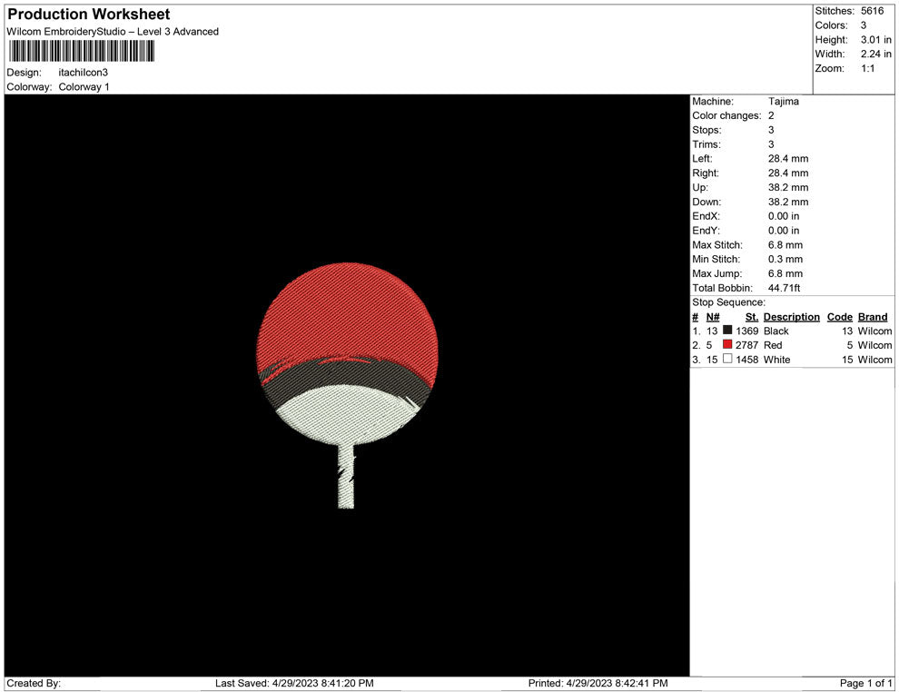Screen dimensions: 899x692
Task: Click the 'Colorway 1' value
Action: [84, 86]
